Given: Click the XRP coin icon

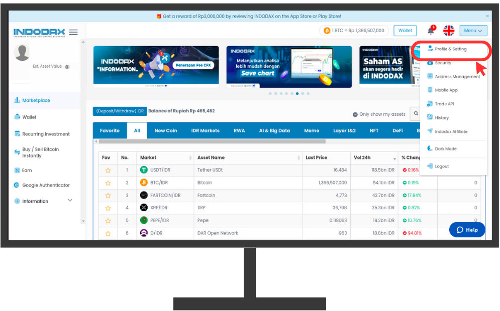Looking at the screenshot, I should coord(144,208).
